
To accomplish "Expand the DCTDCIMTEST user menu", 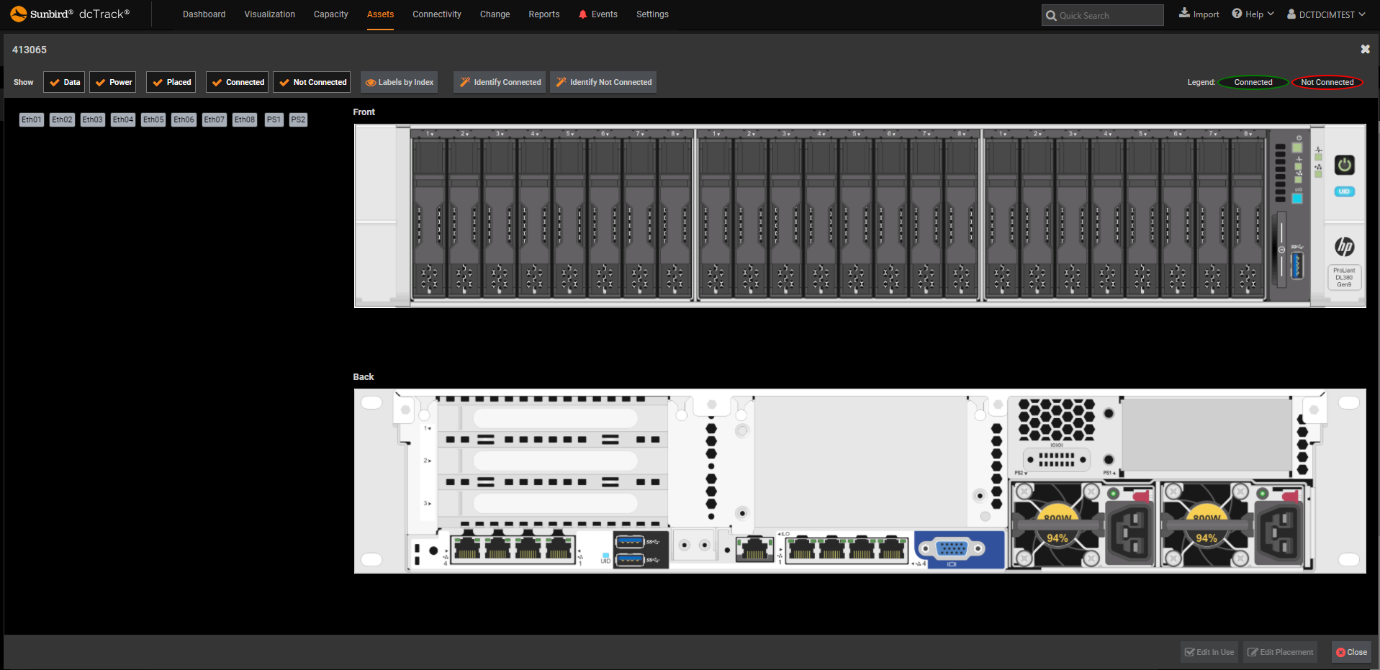I will coord(1326,14).
